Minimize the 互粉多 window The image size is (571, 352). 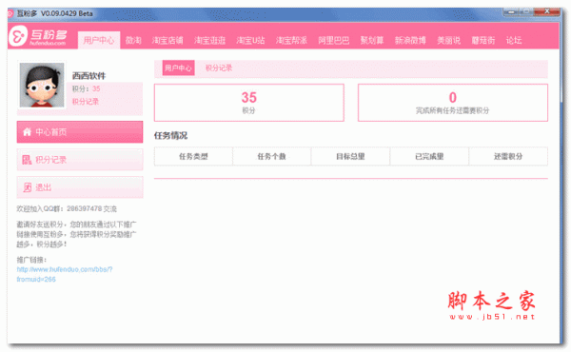pos(511,12)
